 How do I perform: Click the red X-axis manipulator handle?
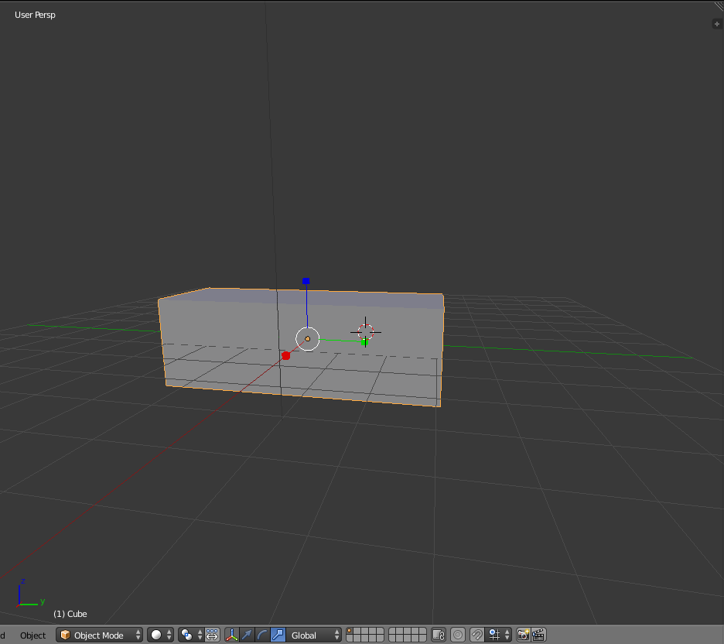tap(286, 355)
